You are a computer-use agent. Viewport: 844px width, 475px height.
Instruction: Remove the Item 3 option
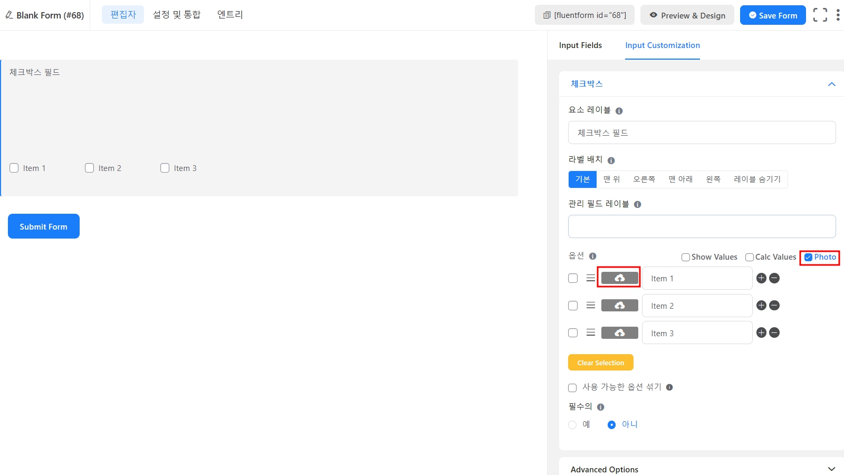[x=774, y=332]
